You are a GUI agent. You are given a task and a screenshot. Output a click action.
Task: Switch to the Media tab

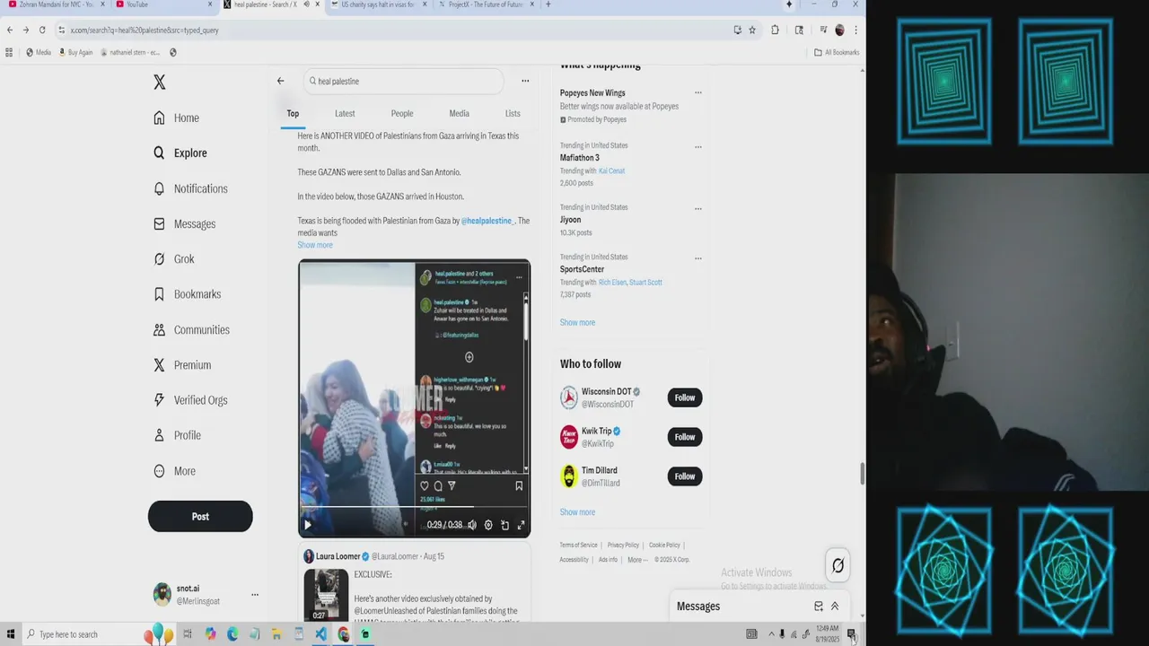[x=459, y=114]
